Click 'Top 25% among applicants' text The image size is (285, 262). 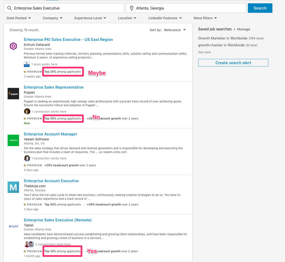(62, 72)
